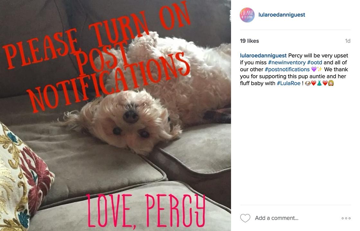Click the sparkles emoji in the caption
Screen dimensions: 360x231
tap(319, 69)
